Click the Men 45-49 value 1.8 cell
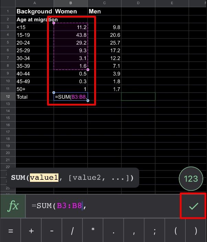The image size is (207, 242). point(105,81)
